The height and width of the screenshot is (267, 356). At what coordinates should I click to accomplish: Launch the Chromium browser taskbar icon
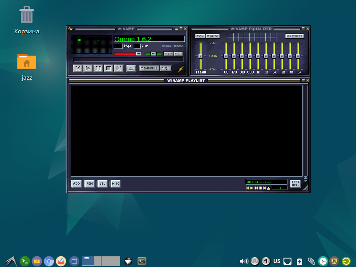coord(49,261)
